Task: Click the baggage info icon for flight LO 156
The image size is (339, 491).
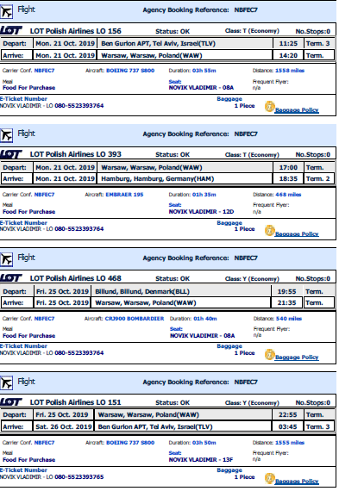Action: click(269, 107)
